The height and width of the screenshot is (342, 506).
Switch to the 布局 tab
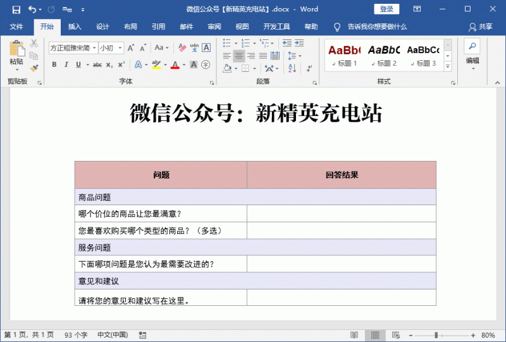tap(130, 27)
